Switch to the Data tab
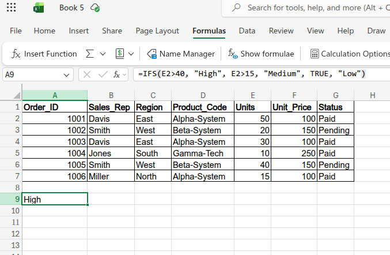 (247, 31)
